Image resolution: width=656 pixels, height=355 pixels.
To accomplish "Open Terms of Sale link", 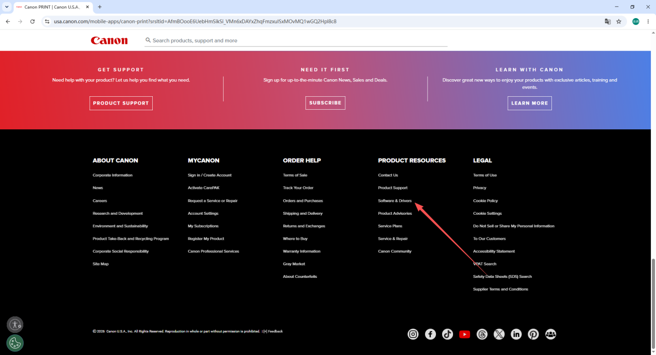I will coord(295,175).
